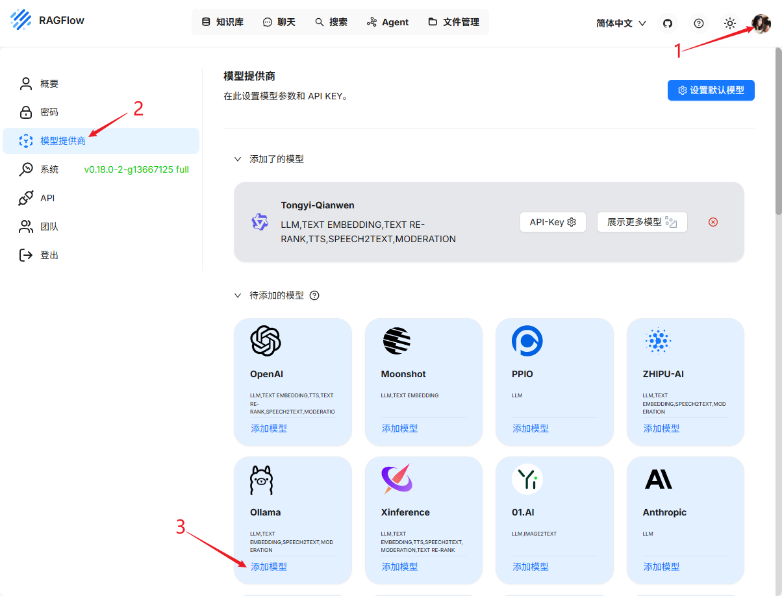Open 密码 settings in the sidebar
This screenshot has width=782, height=596.
101,112
